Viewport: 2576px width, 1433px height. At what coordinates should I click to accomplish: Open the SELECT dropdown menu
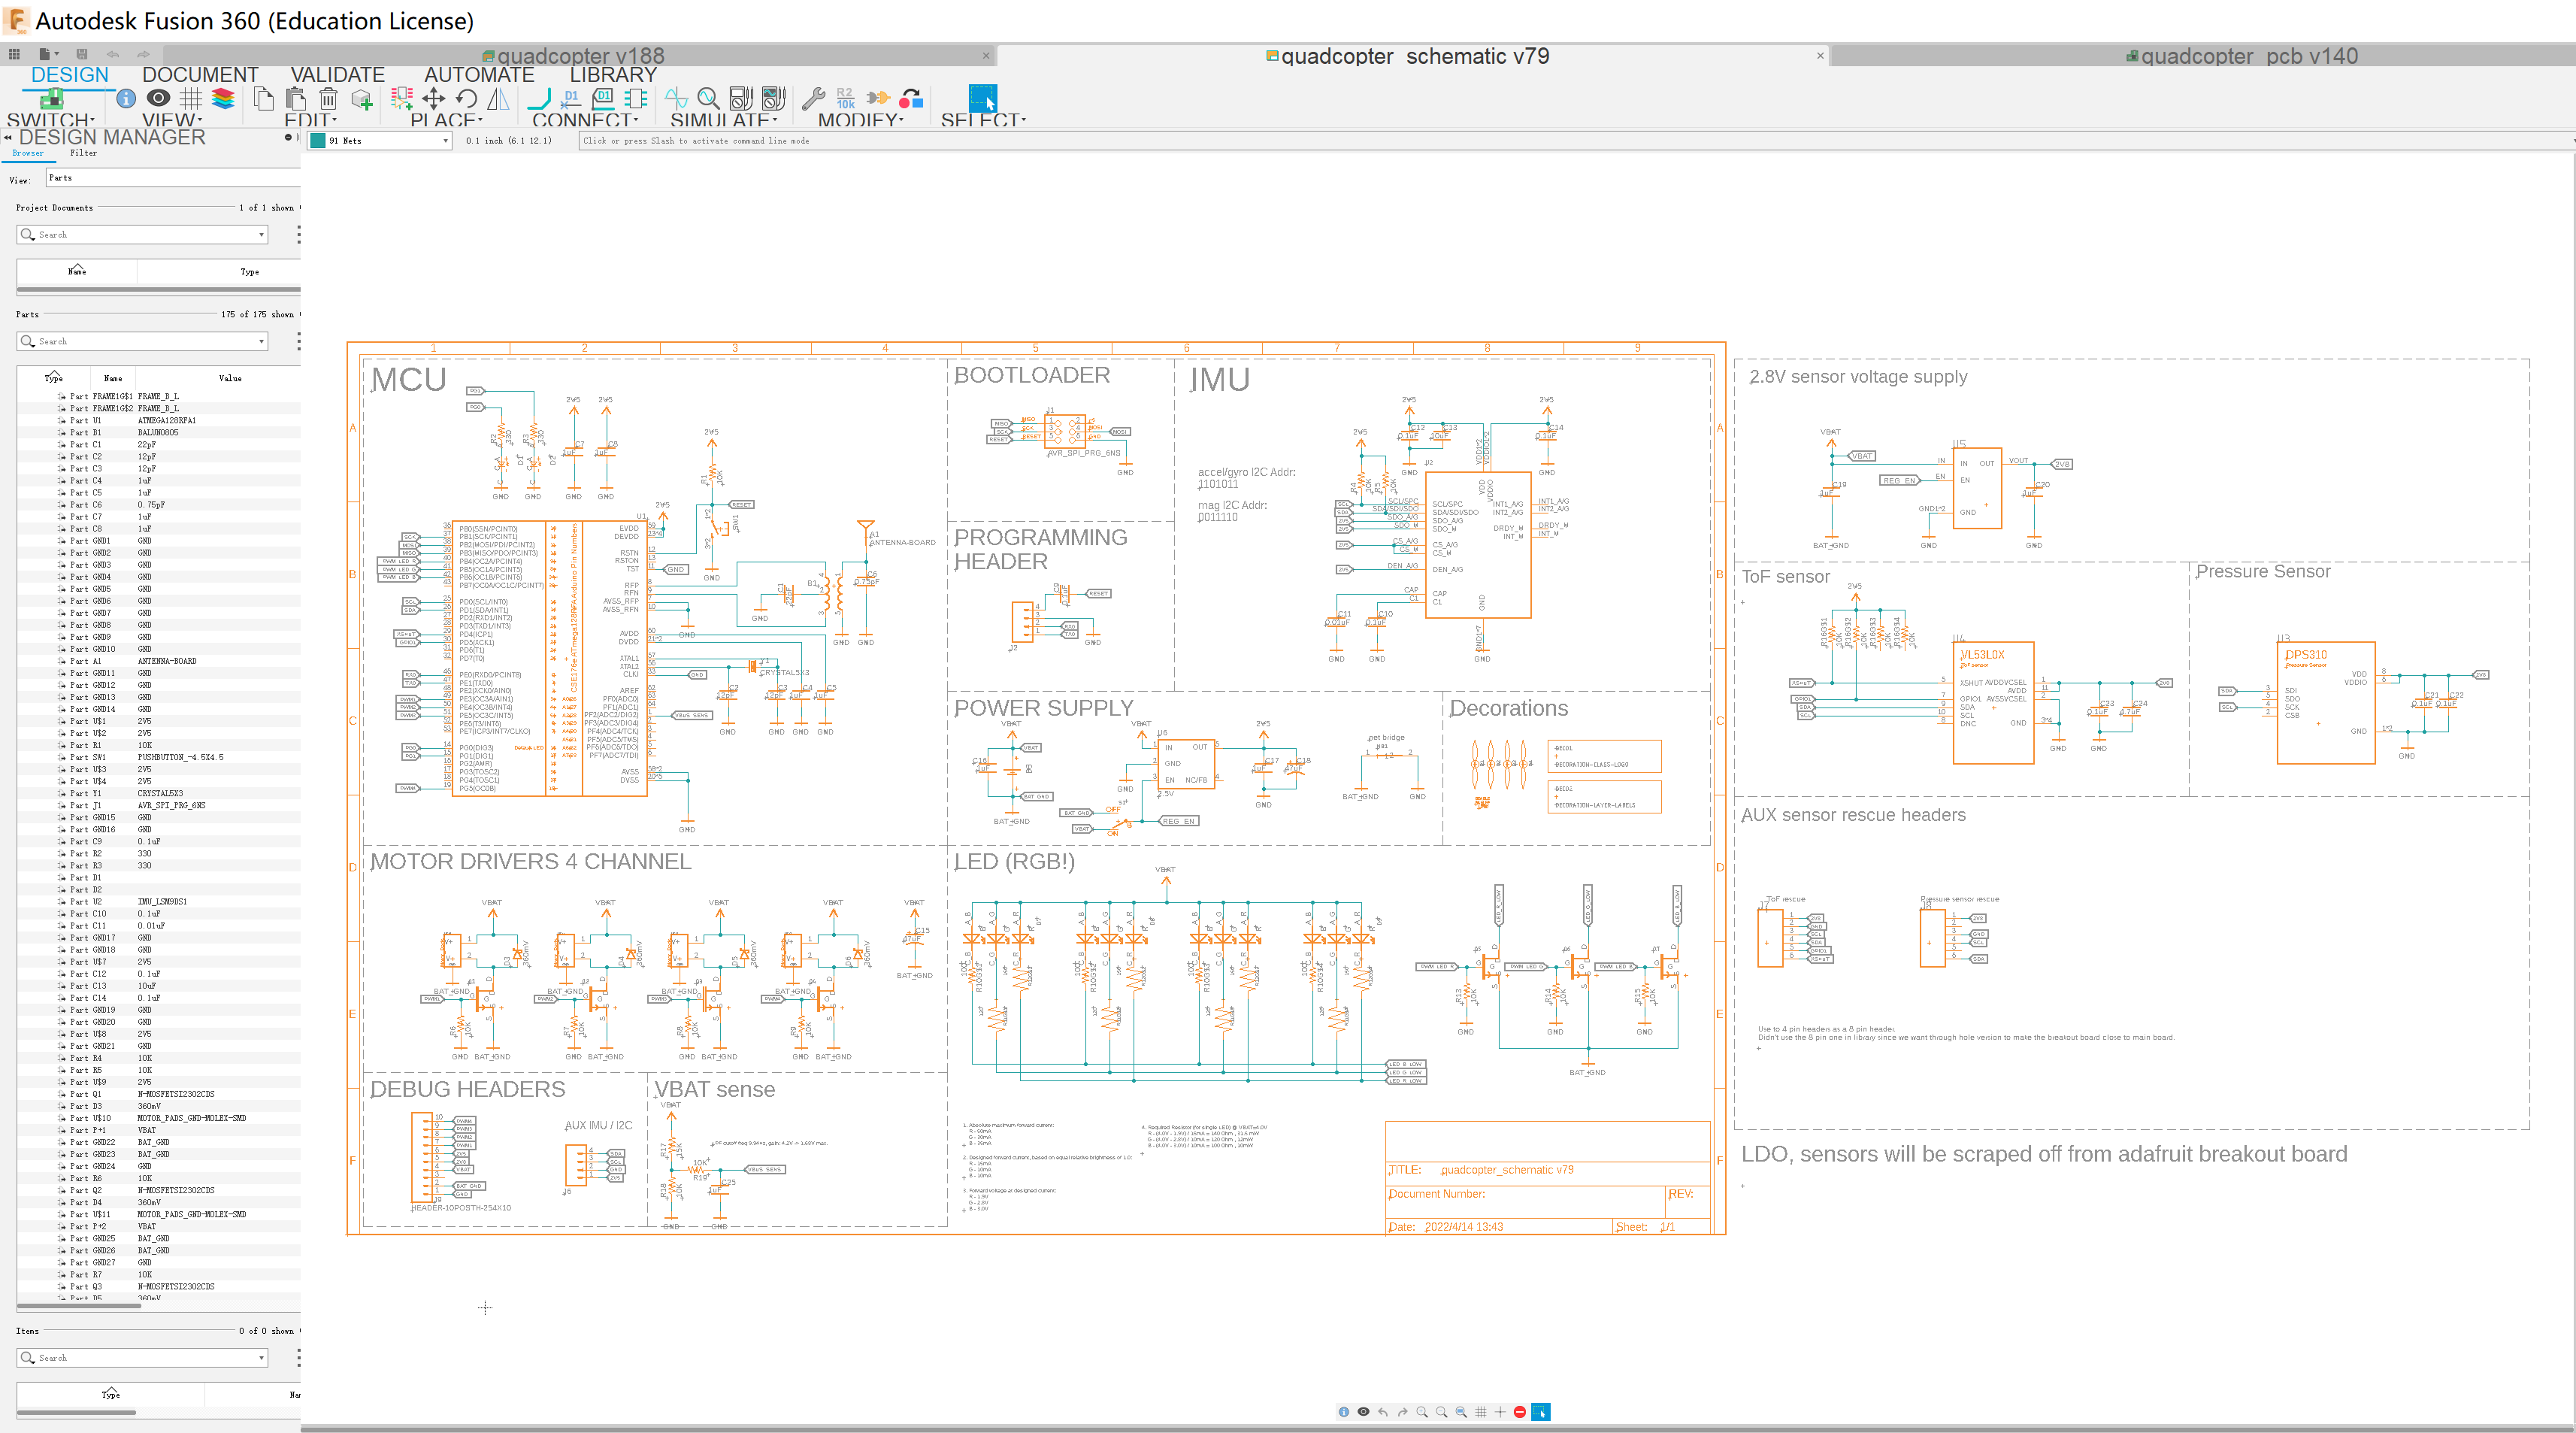click(x=983, y=119)
